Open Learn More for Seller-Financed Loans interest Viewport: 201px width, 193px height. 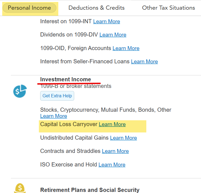pos(144,62)
